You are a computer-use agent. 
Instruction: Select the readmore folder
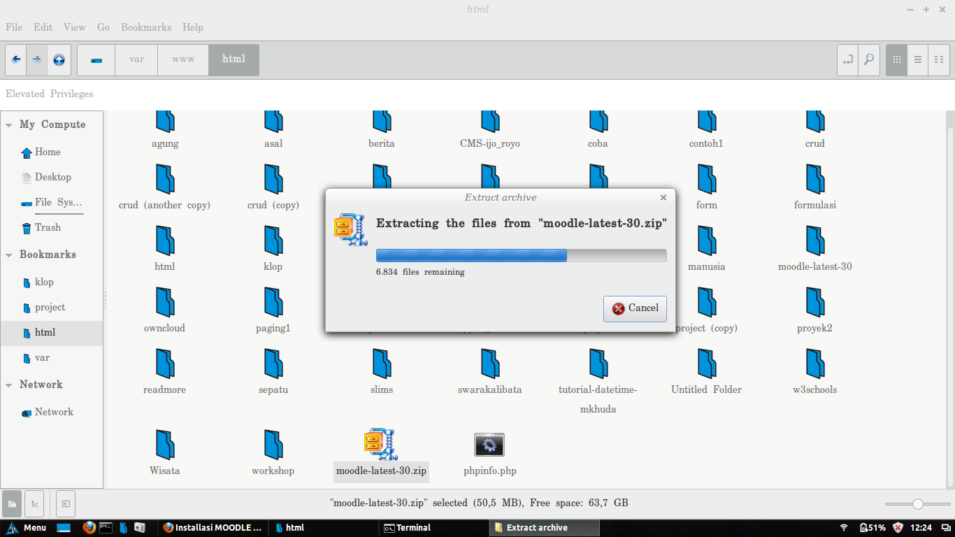(165, 364)
